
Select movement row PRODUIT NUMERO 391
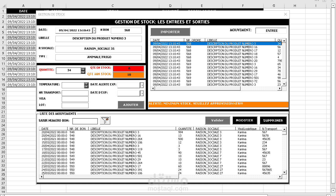pos(161,170)
